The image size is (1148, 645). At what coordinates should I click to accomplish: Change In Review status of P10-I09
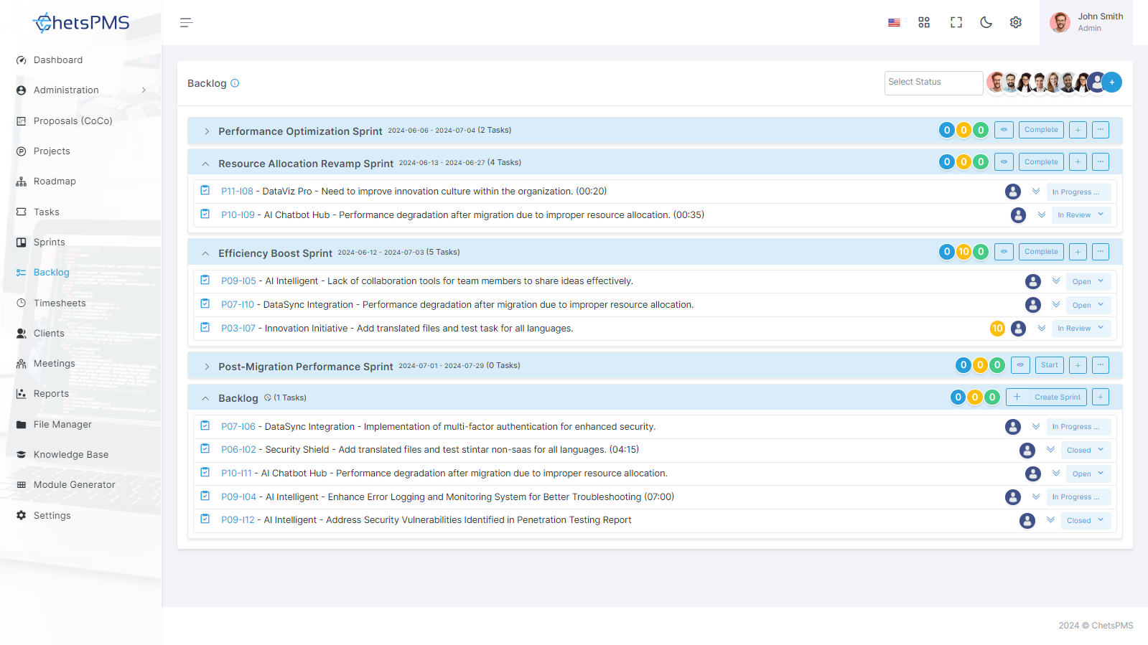[x=1081, y=215]
